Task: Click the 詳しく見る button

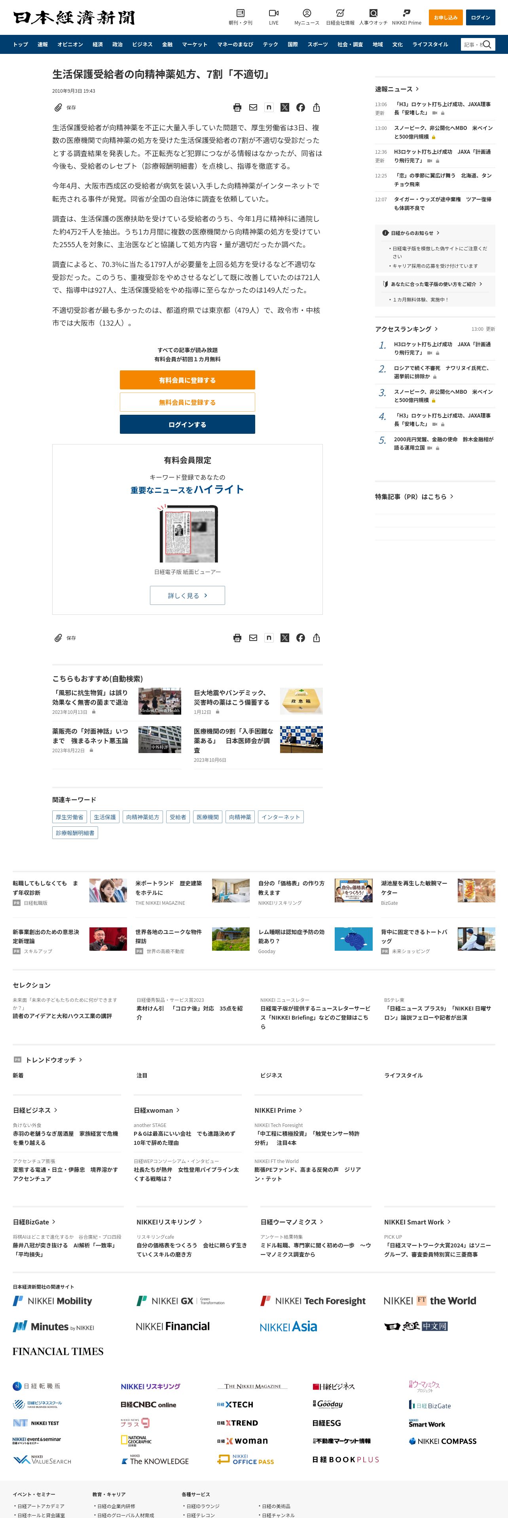Action: [x=187, y=595]
